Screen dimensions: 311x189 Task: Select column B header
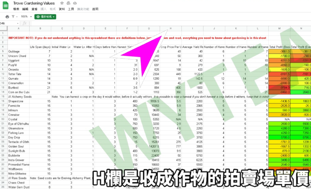pyautogui.click(x=40, y=29)
